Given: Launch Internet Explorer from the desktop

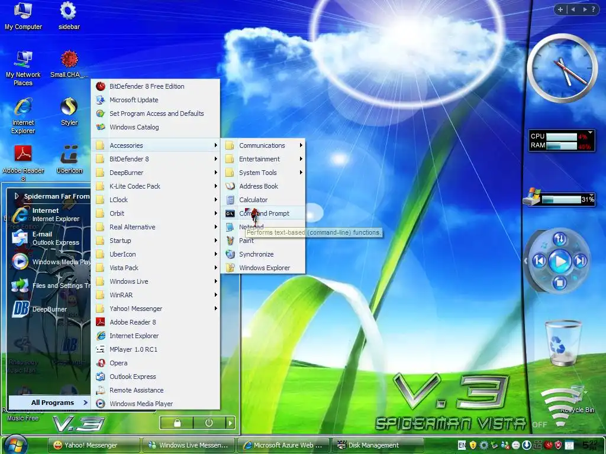Looking at the screenshot, I should pyautogui.click(x=23, y=116).
